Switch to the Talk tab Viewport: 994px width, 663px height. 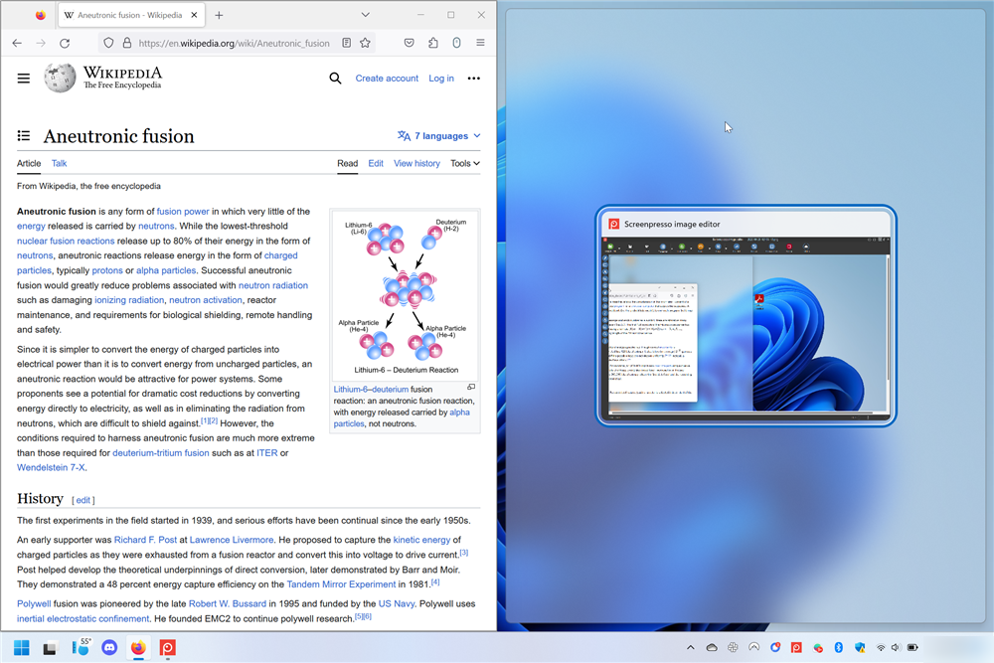[59, 163]
